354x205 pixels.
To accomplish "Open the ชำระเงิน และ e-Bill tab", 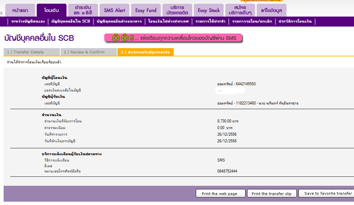I will coord(83,10).
